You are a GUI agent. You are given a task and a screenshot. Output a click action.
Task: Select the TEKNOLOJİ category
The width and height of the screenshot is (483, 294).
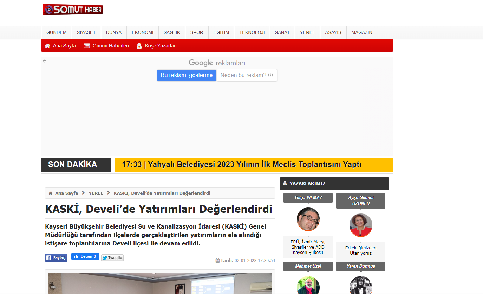[252, 32]
